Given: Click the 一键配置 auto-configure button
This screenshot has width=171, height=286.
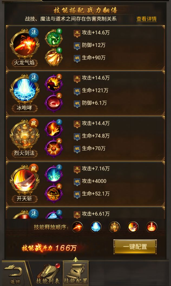Looking at the screenshot, I should (x=135, y=247).
